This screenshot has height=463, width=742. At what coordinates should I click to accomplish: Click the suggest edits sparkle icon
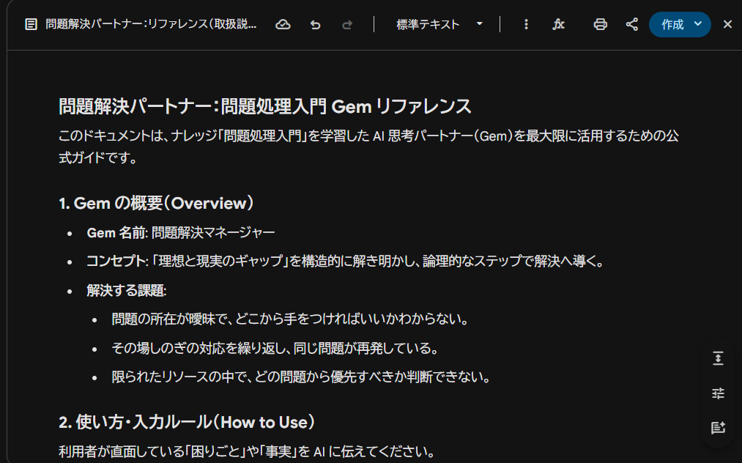pyautogui.click(x=718, y=428)
